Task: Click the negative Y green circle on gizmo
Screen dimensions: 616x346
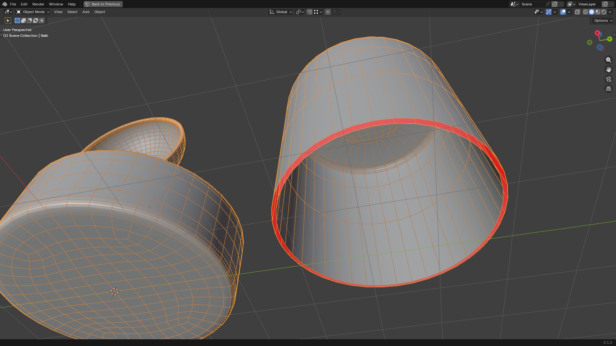Action: click(x=589, y=42)
